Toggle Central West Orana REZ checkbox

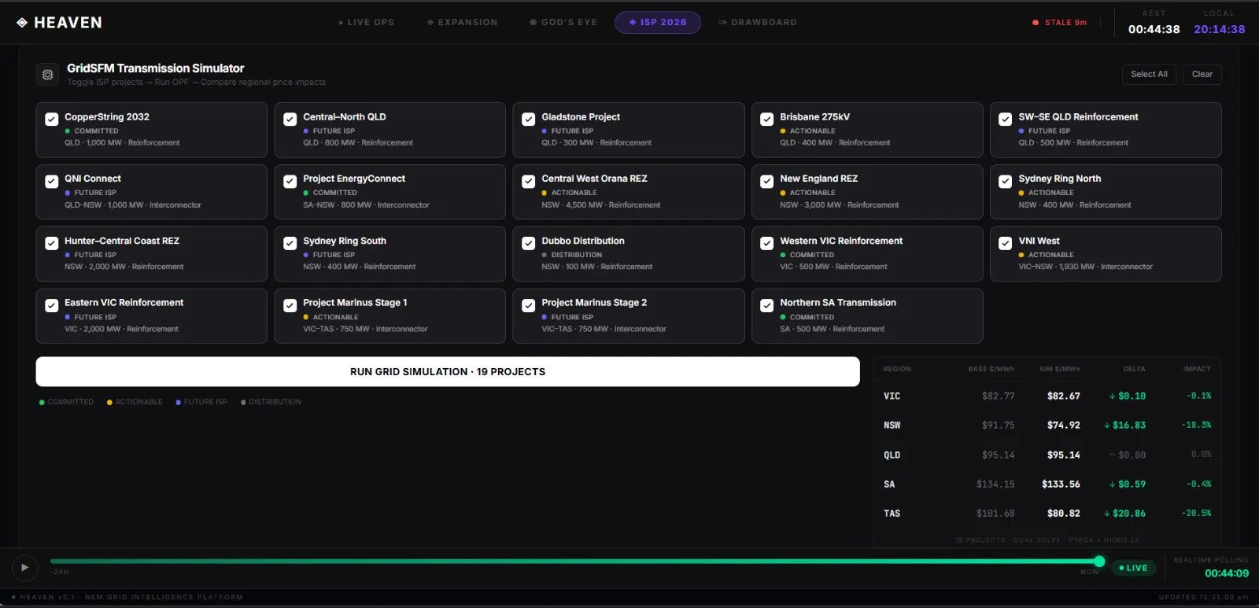pyautogui.click(x=528, y=182)
